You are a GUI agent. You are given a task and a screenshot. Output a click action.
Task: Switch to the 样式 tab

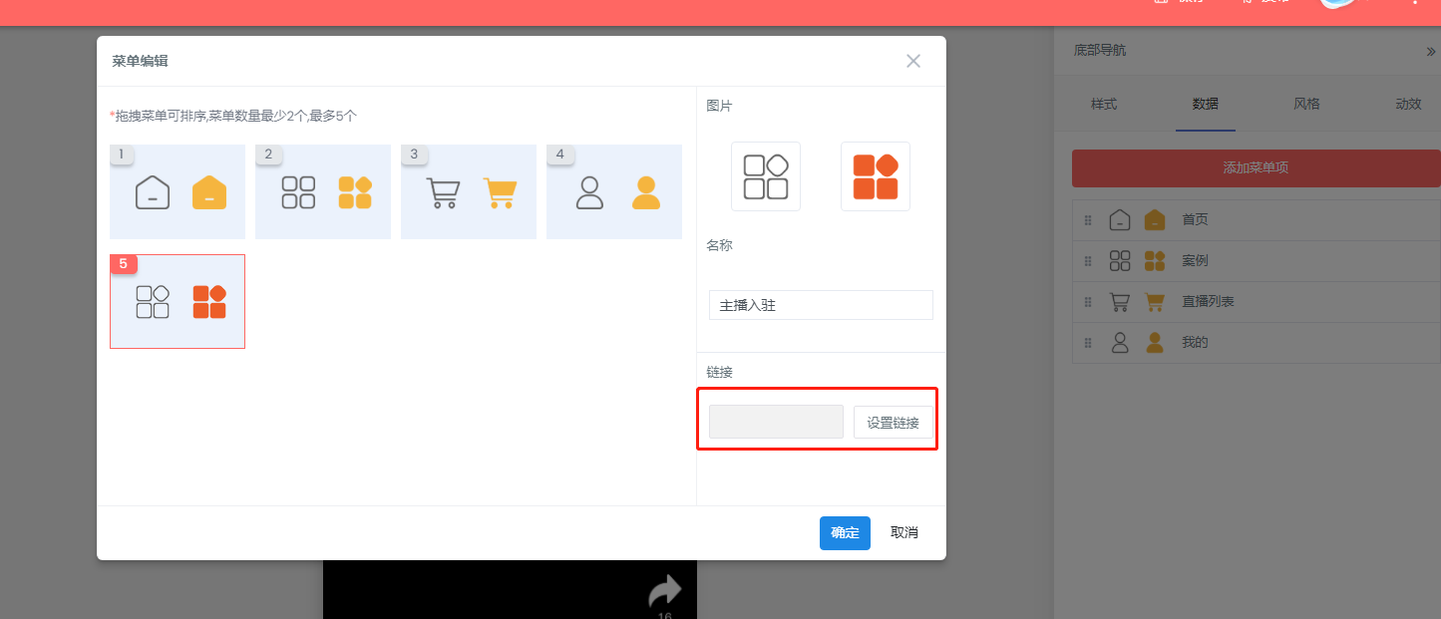[1104, 104]
